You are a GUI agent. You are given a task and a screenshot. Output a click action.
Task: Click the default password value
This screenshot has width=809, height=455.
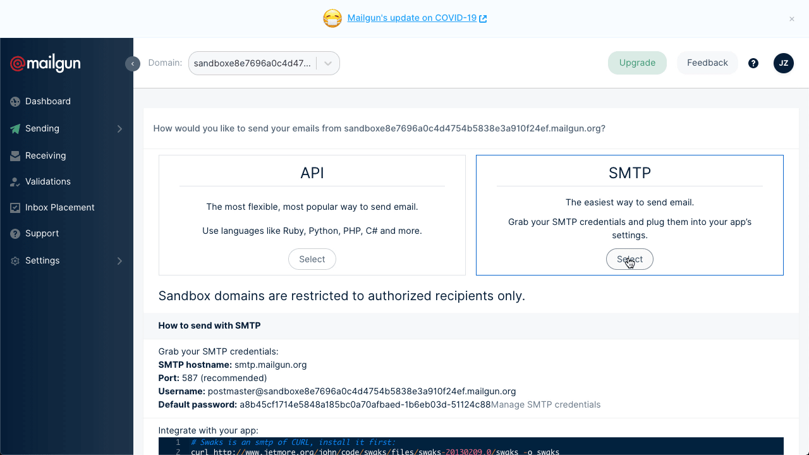tap(365, 404)
